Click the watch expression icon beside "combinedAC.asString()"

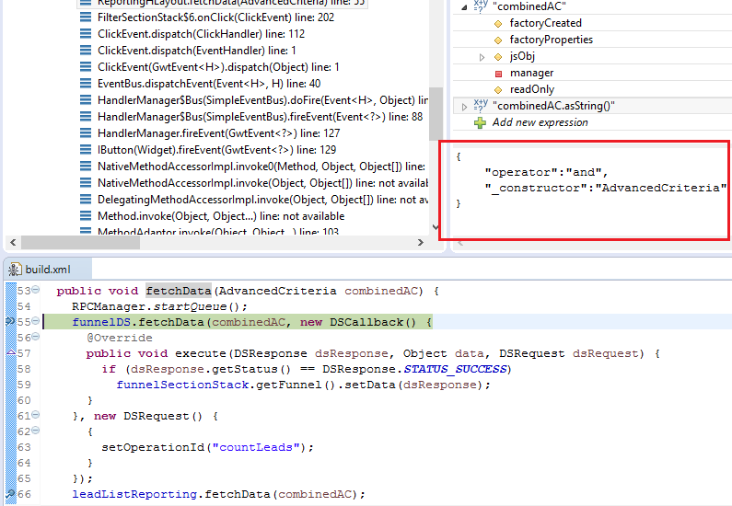(480, 106)
